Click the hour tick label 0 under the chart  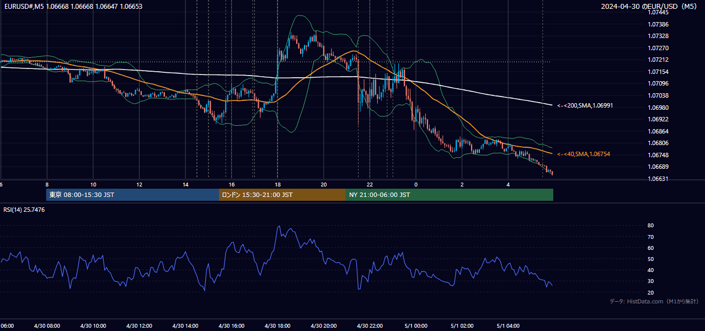click(416, 184)
